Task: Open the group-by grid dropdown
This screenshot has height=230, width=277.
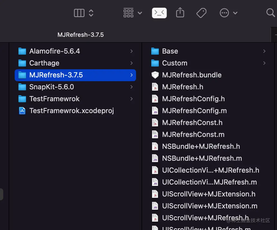Action: 133,13
